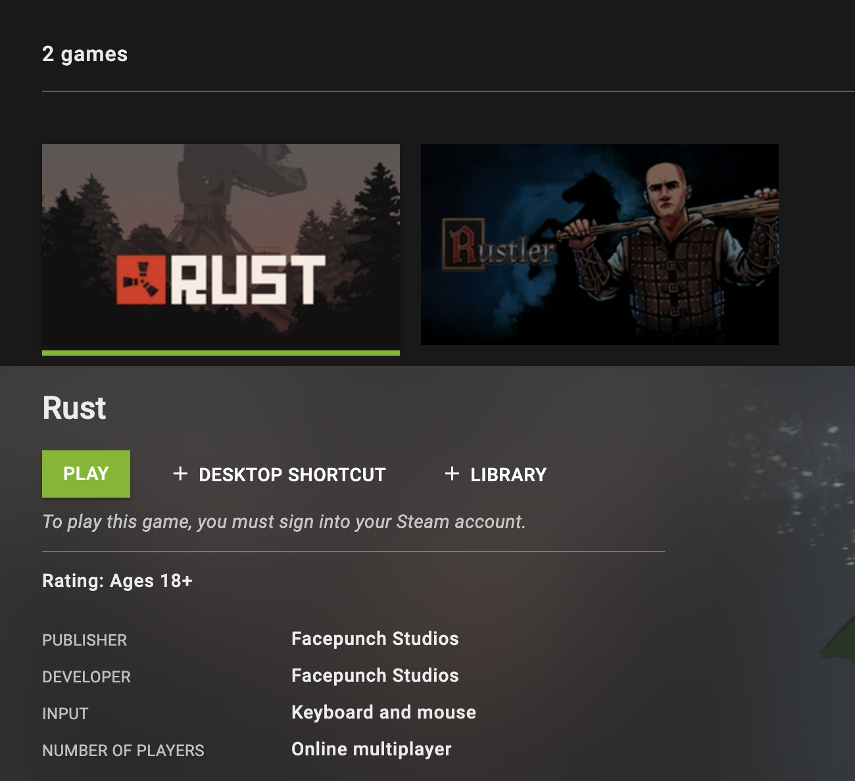
Task: Click the red Rust logo emblem
Action: [141, 280]
